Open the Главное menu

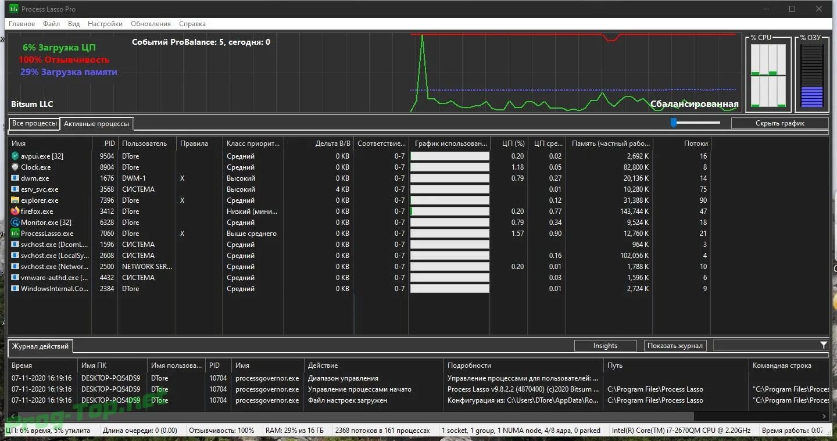tap(22, 24)
